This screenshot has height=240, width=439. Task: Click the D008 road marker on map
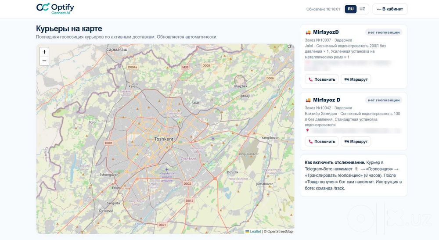tap(206, 65)
